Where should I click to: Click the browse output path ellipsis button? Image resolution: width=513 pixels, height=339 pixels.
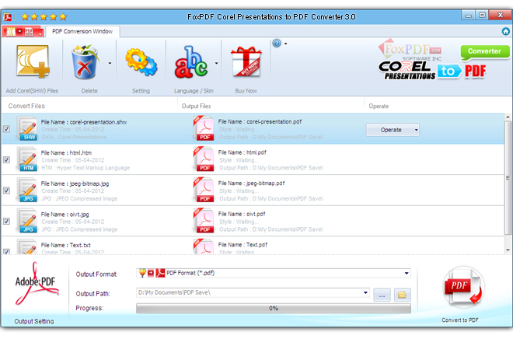click(x=382, y=295)
